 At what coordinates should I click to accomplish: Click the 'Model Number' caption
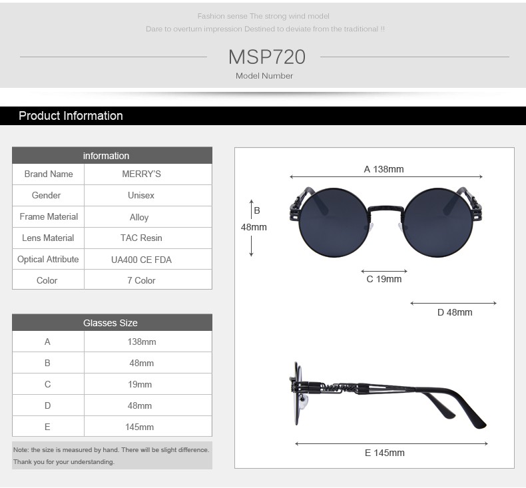(264, 76)
